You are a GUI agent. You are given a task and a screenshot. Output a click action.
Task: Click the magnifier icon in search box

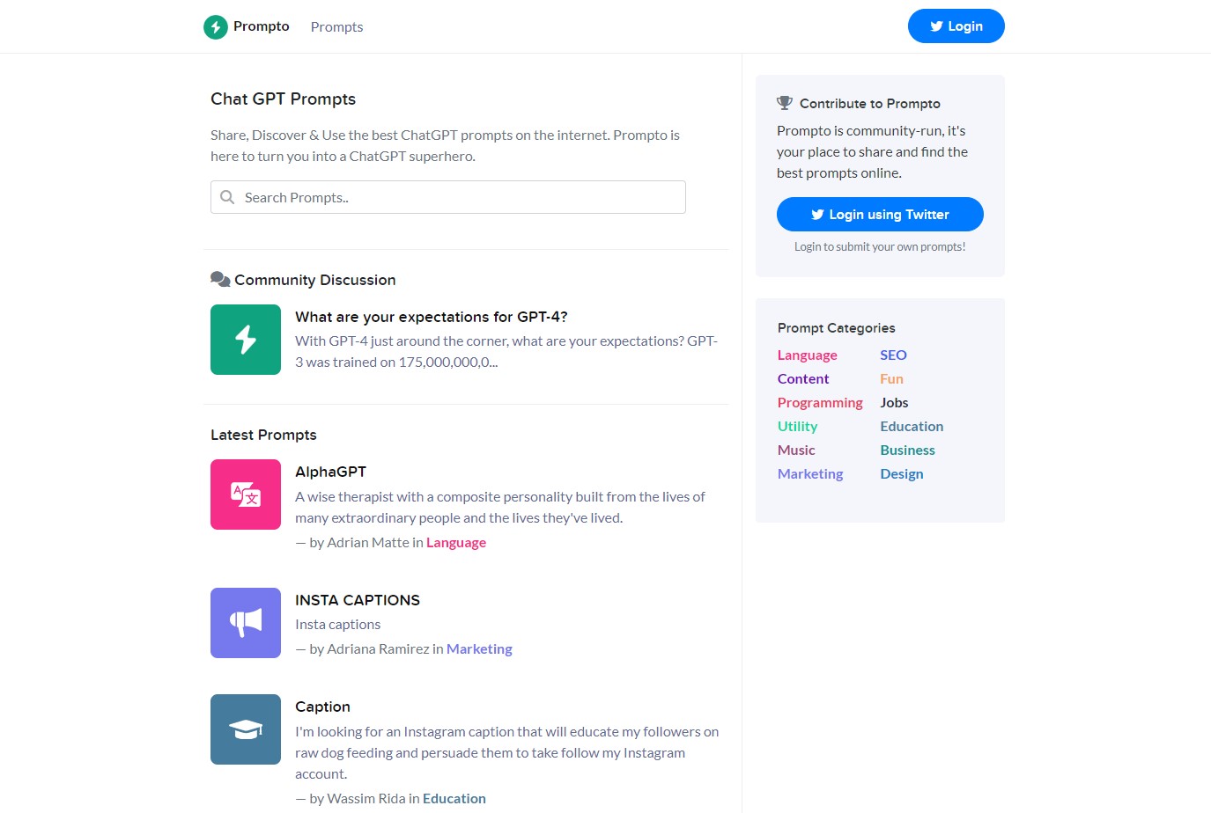227,197
